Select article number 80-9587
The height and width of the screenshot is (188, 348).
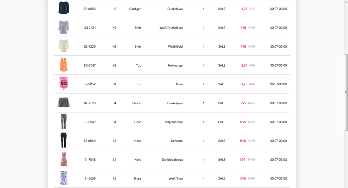[90, 65]
